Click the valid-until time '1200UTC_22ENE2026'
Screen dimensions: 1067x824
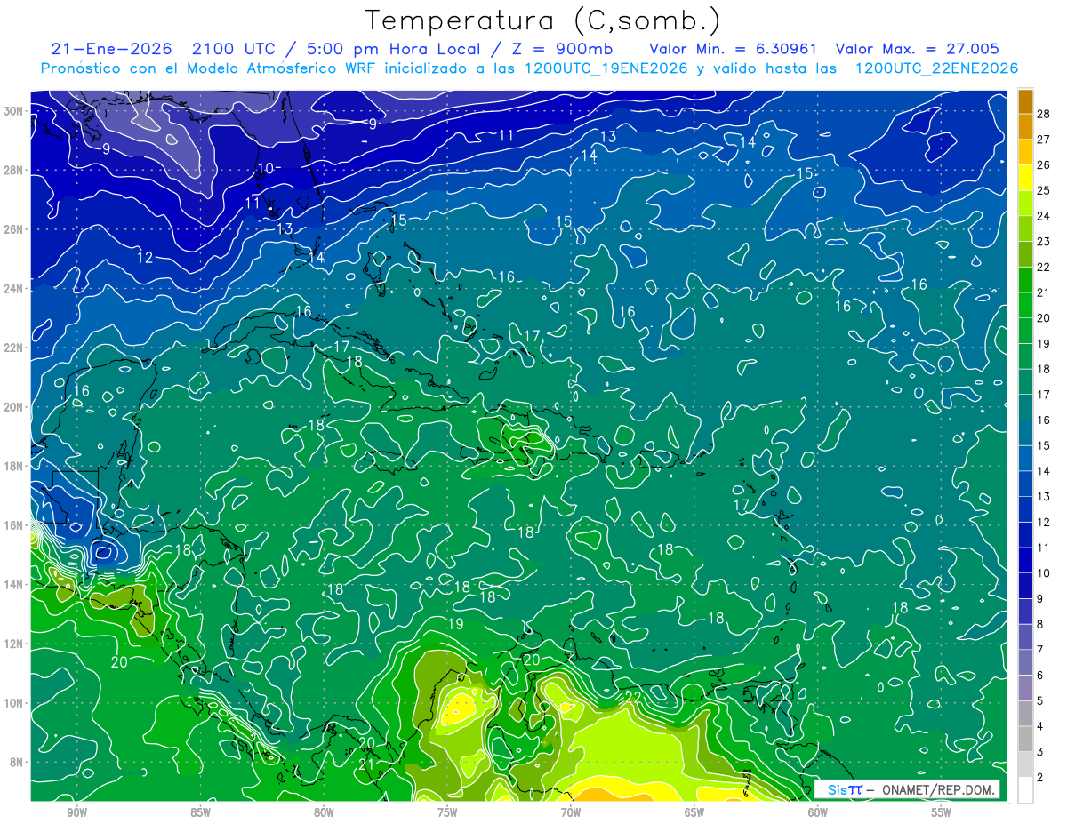[936, 68]
